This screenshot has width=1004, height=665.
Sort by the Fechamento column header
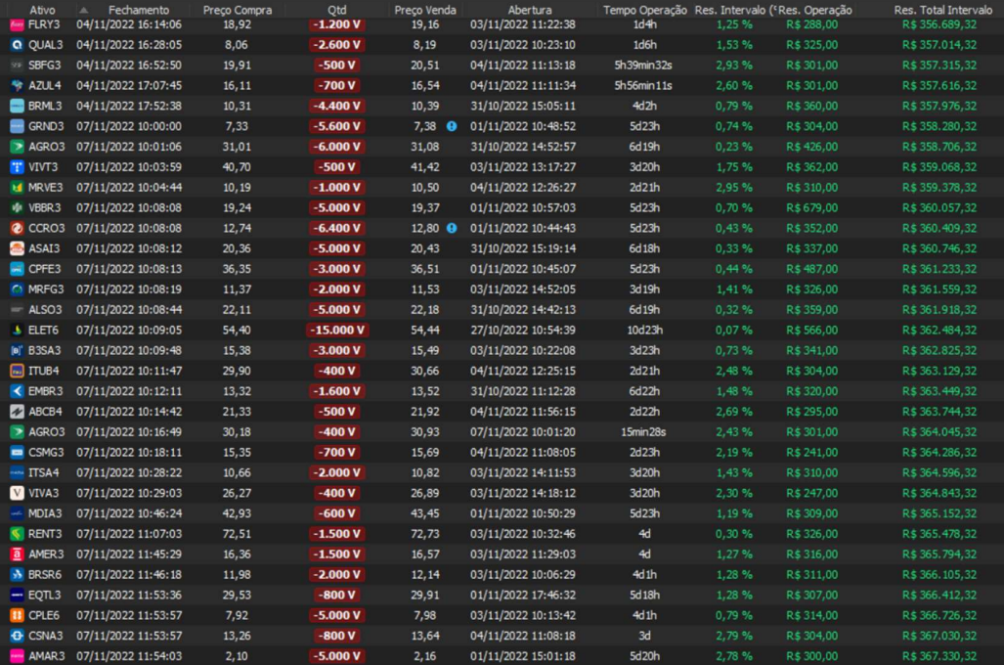pyautogui.click(x=138, y=10)
